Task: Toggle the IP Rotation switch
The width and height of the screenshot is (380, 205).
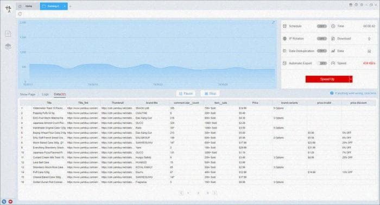Action: point(322,38)
